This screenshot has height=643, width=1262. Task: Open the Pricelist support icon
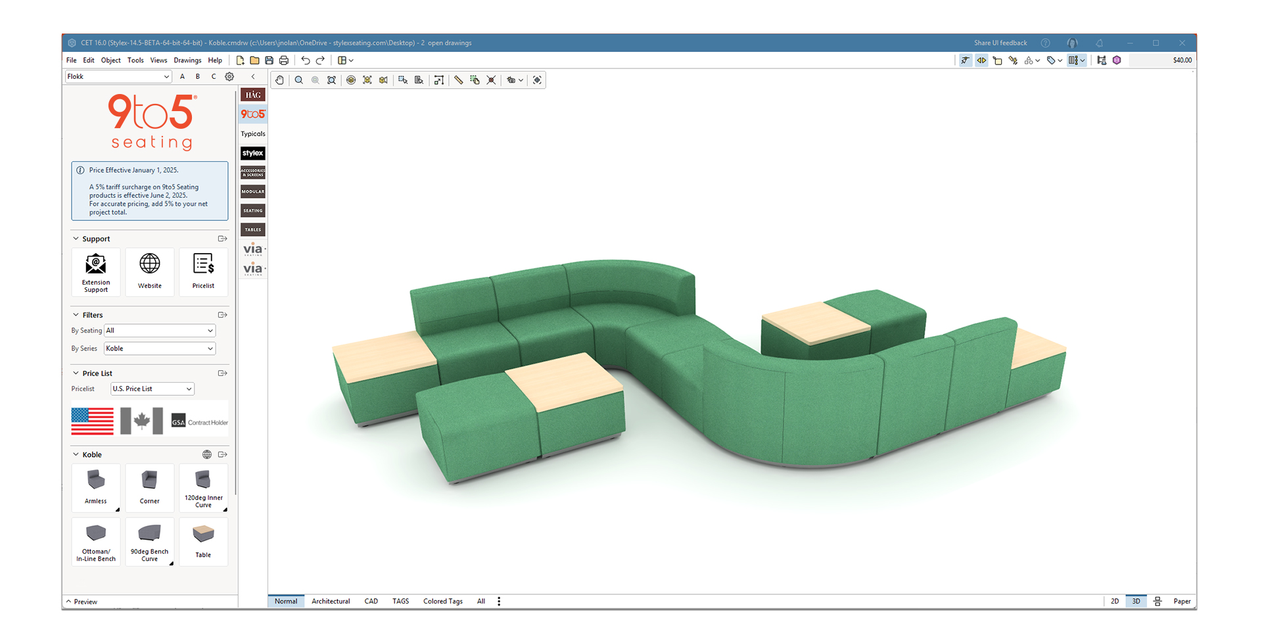[203, 272]
